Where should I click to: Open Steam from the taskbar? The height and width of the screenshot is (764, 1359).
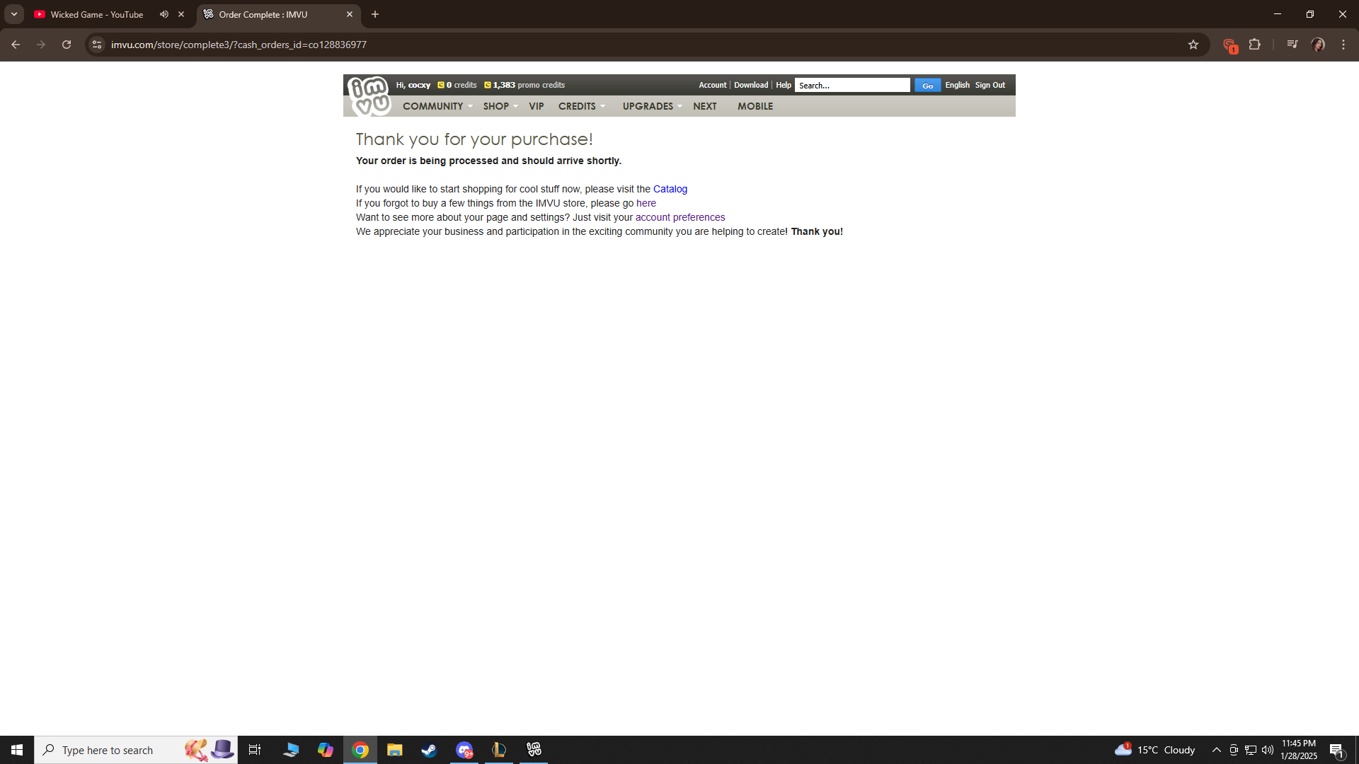coord(429,750)
